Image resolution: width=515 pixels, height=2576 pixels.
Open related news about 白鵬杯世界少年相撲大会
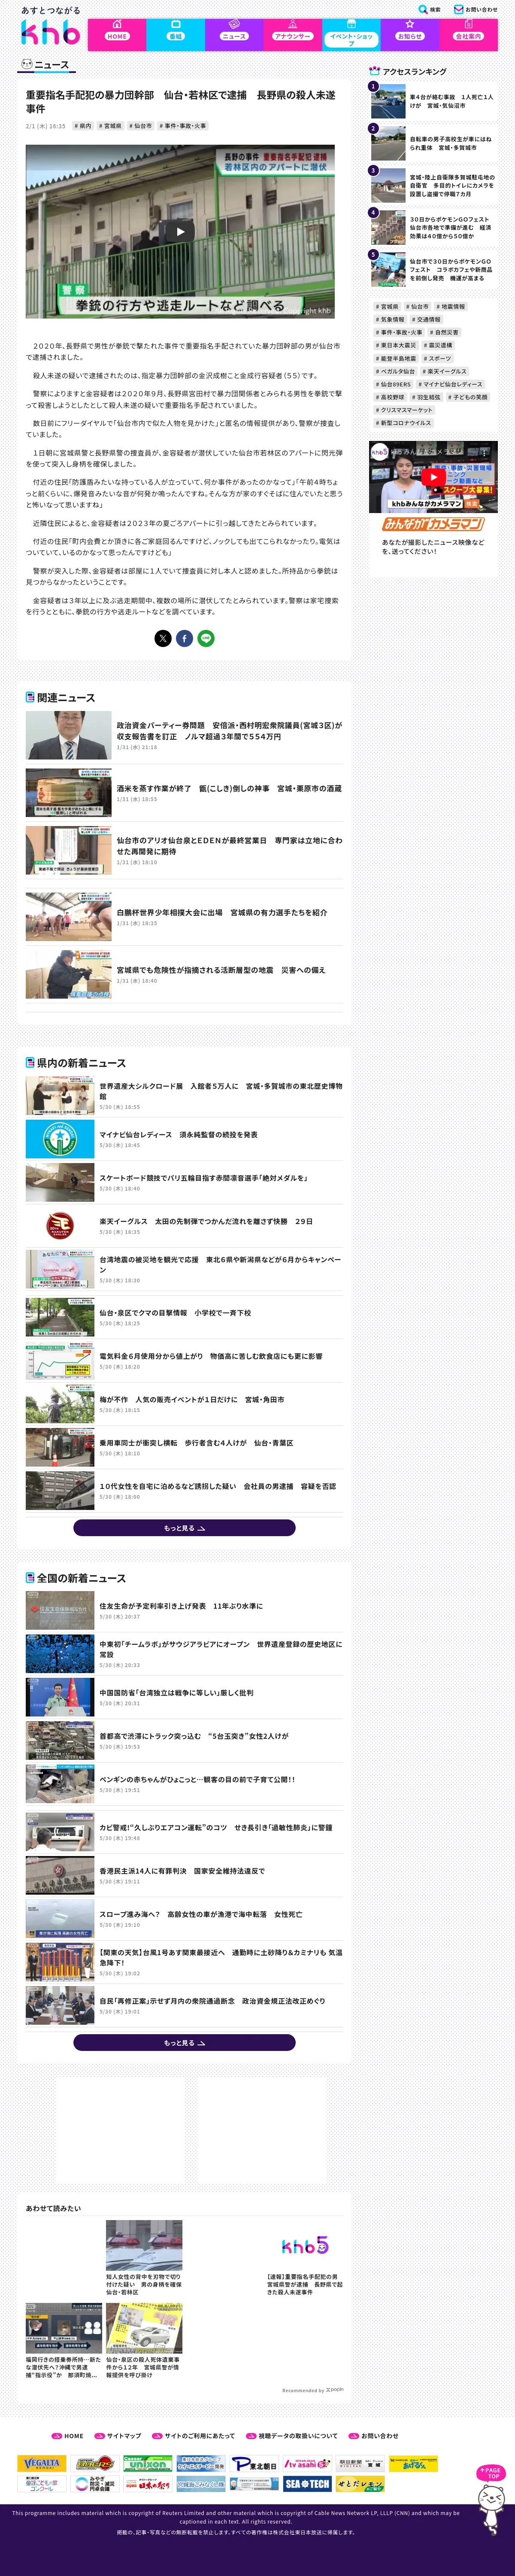[184, 917]
